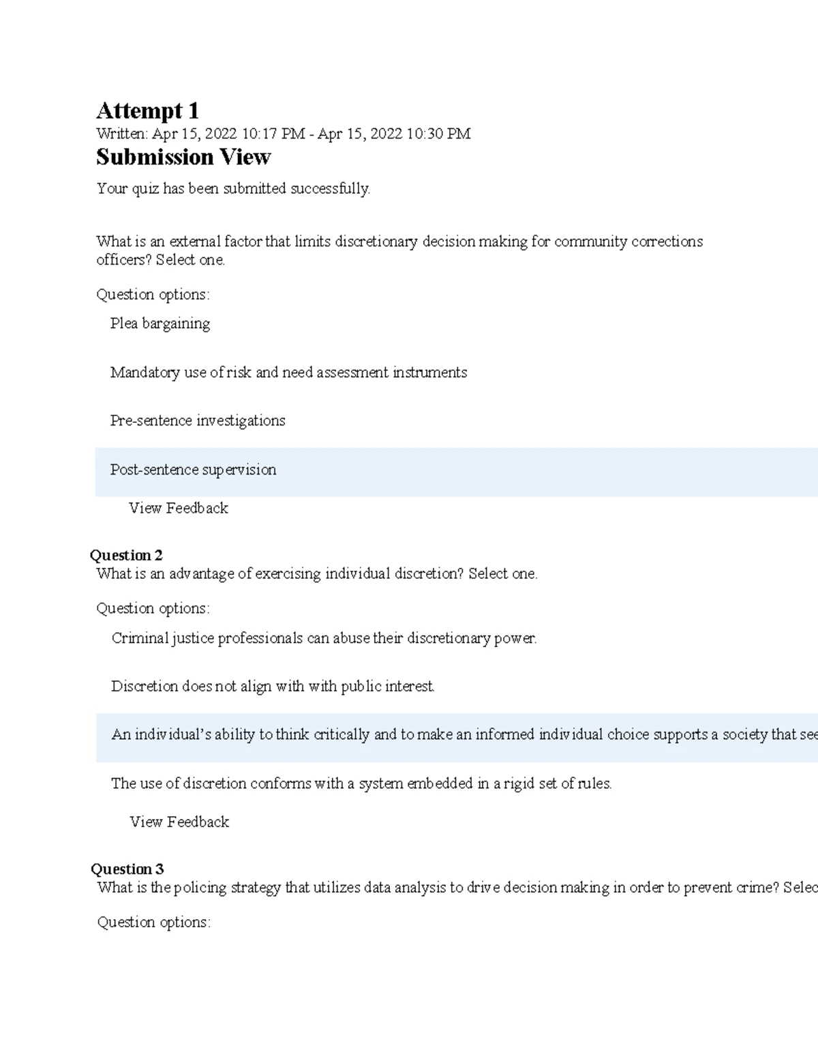Choose Discretion does not align with public interest
818x1059 pixels.
click(x=273, y=686)
